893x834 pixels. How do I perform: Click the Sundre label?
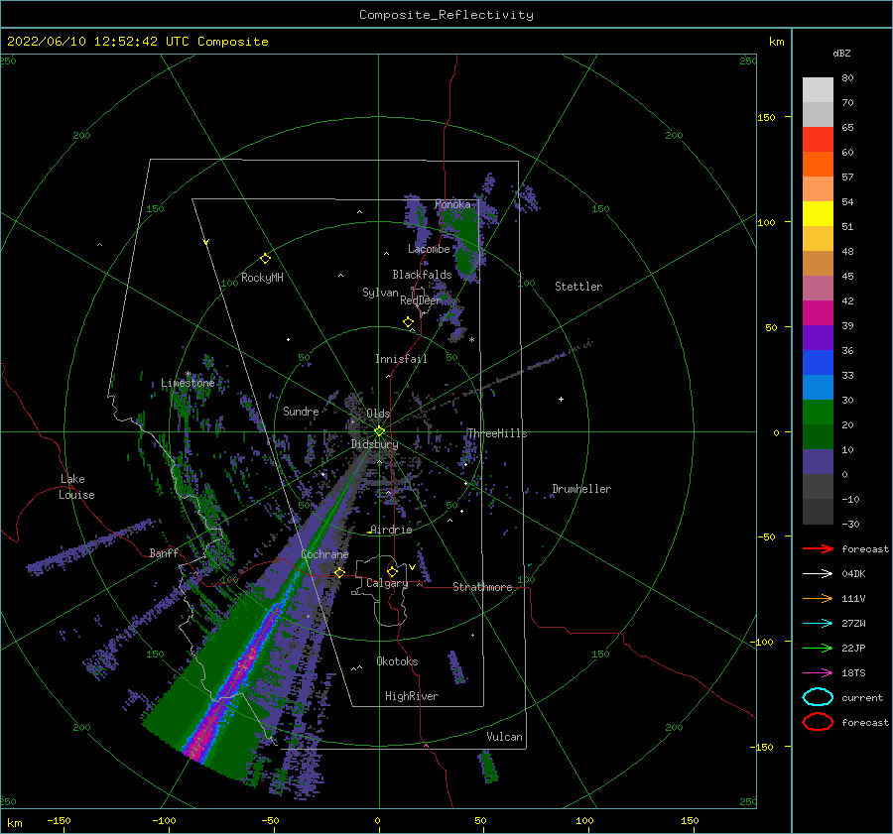(x=301, y=411)
